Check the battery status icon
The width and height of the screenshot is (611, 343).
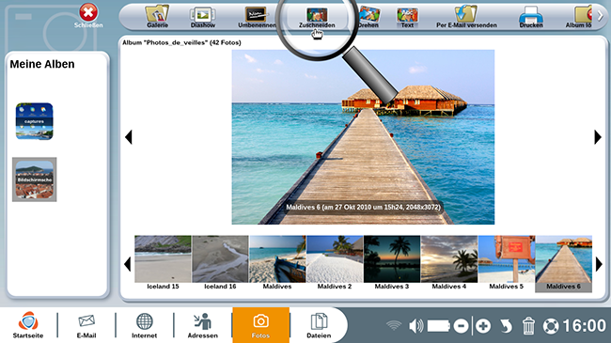click(439, 326)
